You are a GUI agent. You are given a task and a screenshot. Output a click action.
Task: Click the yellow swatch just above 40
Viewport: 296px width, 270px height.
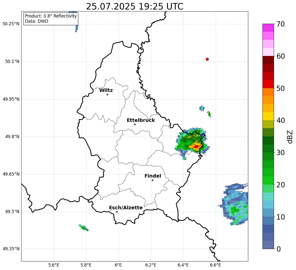[268, 116]
